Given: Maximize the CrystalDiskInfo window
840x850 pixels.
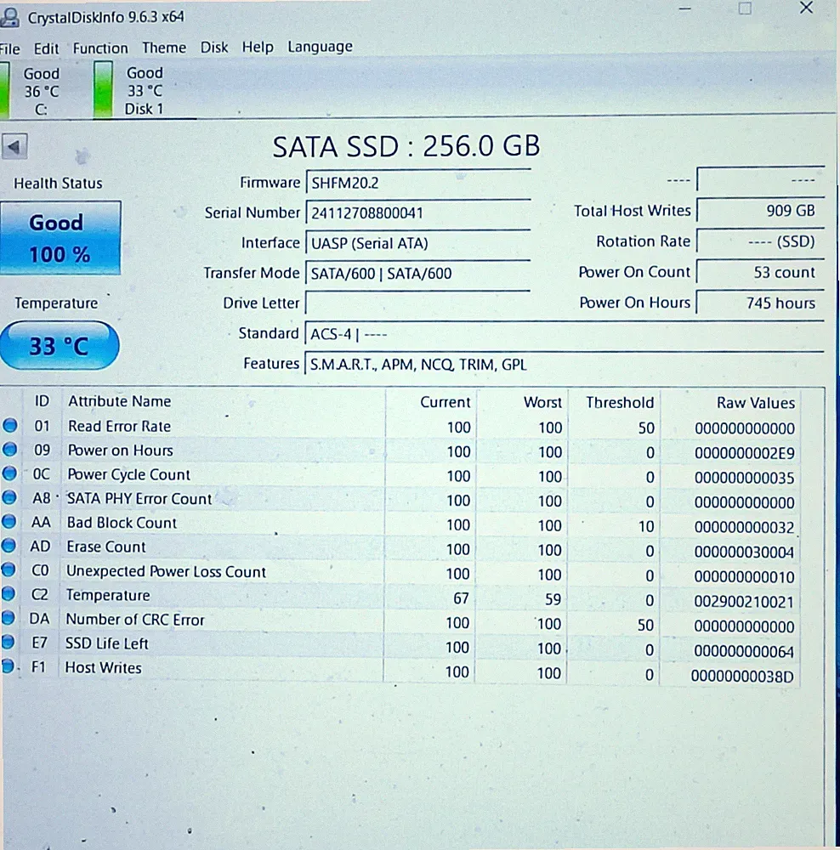Looking at the screenshot, I should [745, 8].
